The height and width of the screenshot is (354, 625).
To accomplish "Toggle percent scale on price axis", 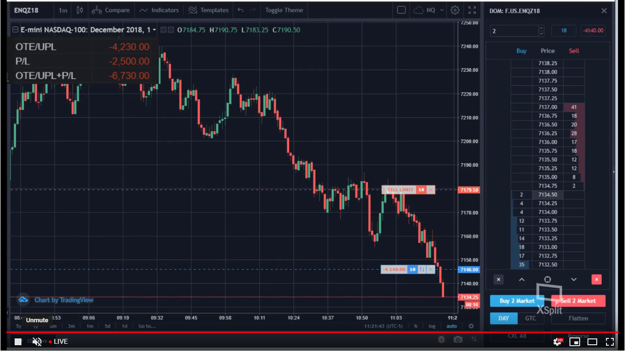I will pyautogui.click(x=416, y=326).
